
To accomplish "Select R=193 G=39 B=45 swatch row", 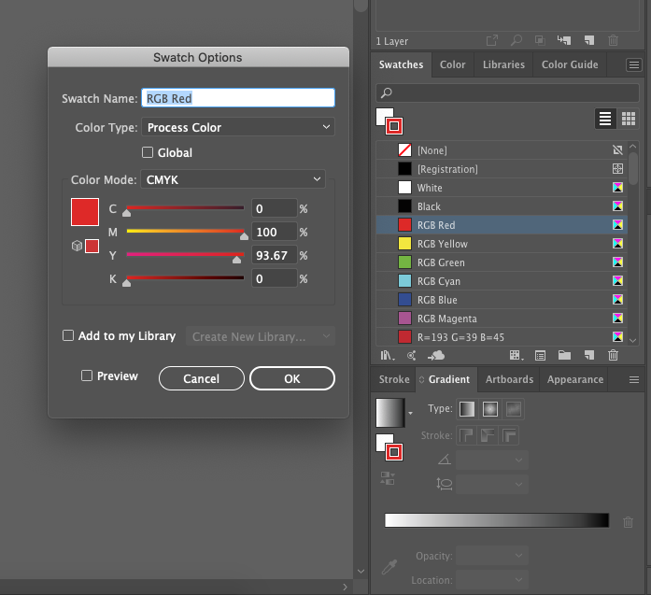I will (502, 337).
